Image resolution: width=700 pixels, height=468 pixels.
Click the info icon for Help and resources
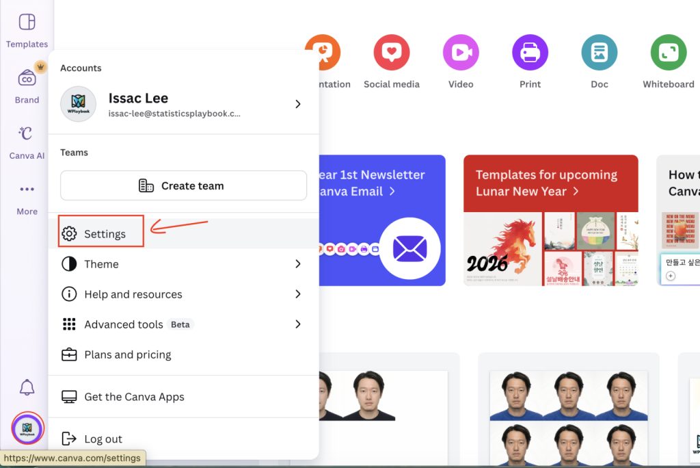69,294
